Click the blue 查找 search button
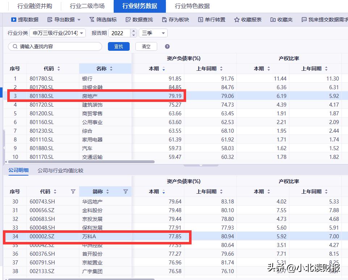Viewport: 348px width, 280px height. click(x=118, y=46)
